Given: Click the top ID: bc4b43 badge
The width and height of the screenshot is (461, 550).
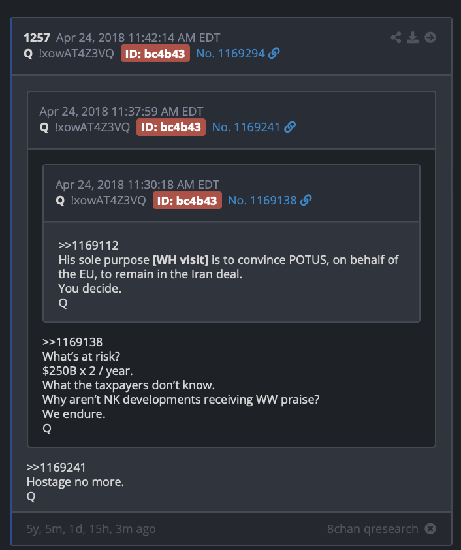Looking at the screenshot, I should pos(155,54).
